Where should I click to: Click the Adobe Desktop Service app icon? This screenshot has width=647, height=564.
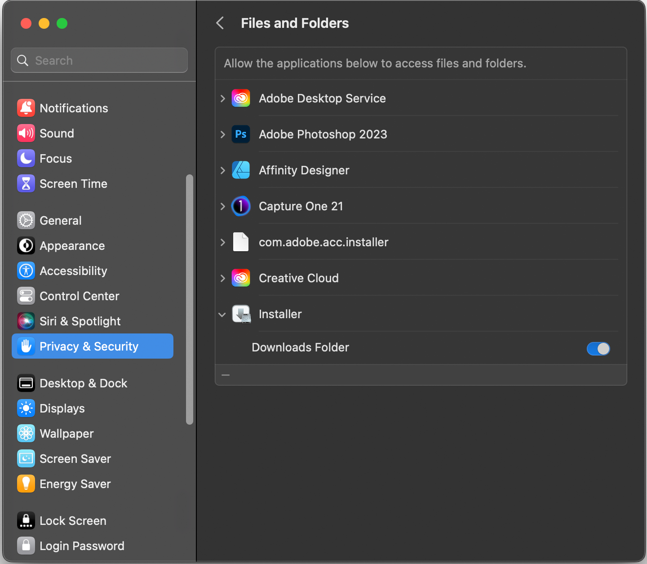click(241, 98)
